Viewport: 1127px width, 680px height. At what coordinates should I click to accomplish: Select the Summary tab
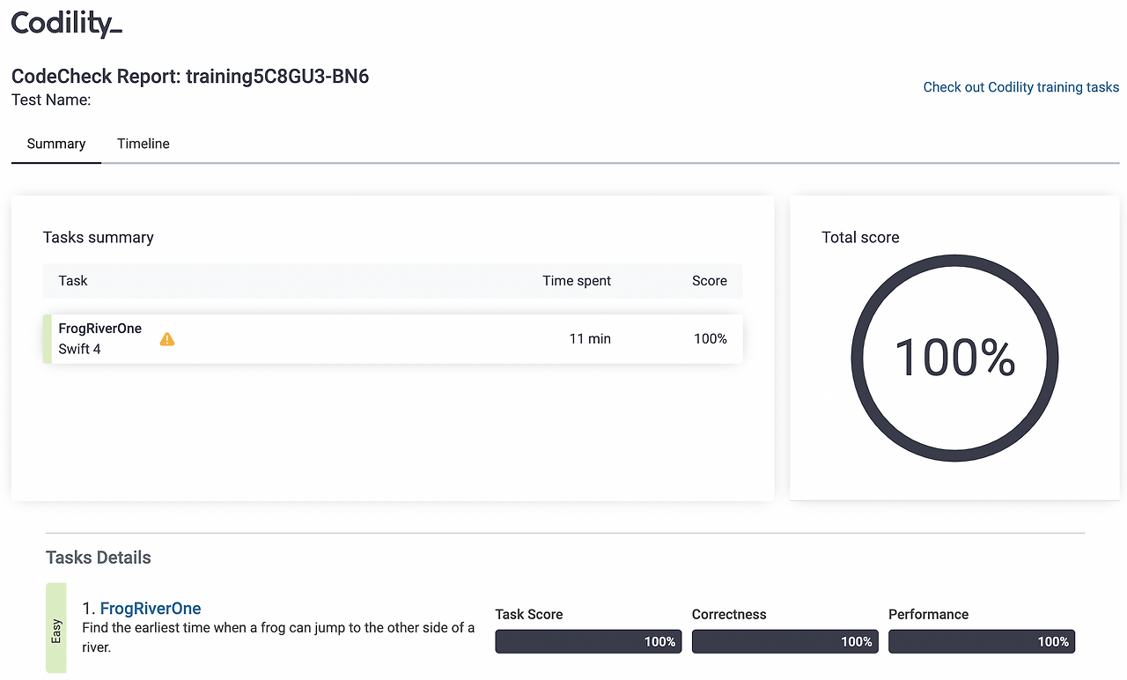click(56, 144)
